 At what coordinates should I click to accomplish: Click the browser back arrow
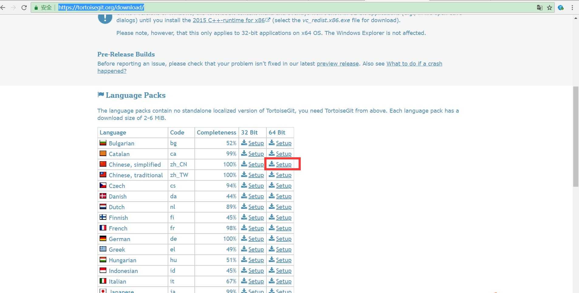click(3, 8)
